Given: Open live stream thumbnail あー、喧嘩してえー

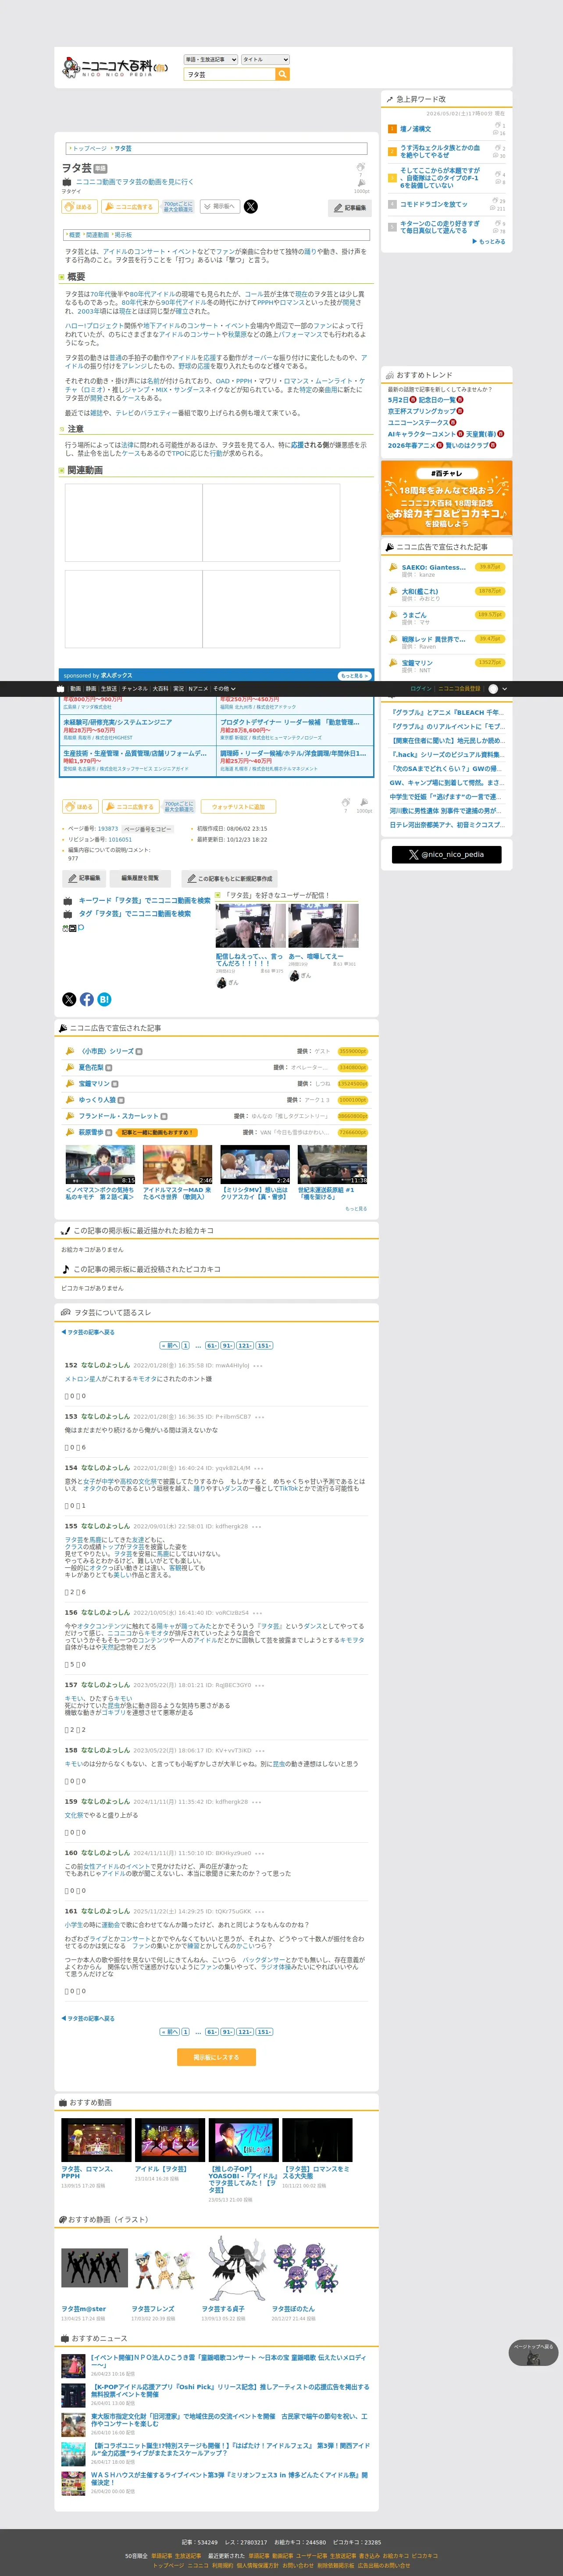Looking at the screenshot, I should (x=323, y=926).
